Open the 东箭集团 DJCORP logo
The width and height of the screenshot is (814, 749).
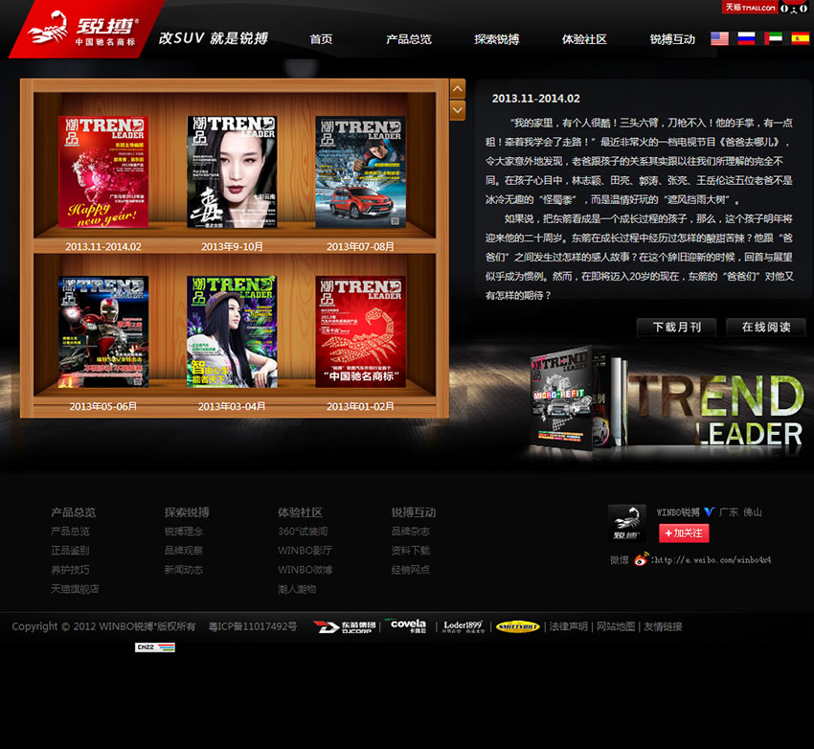click(344, 627)
